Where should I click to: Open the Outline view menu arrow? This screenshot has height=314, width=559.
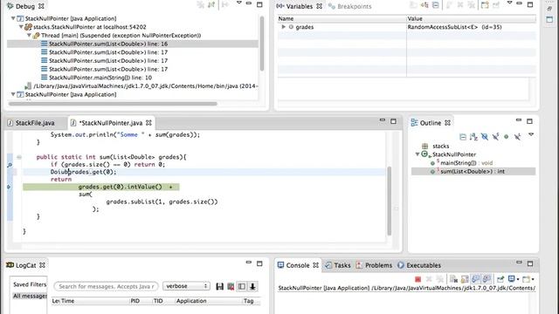pyautogui.click(x=531, y=135)
